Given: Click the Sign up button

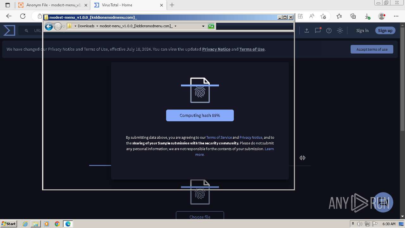Looking at the screenshot, I should pyautogui.click(x=385, y=30).
